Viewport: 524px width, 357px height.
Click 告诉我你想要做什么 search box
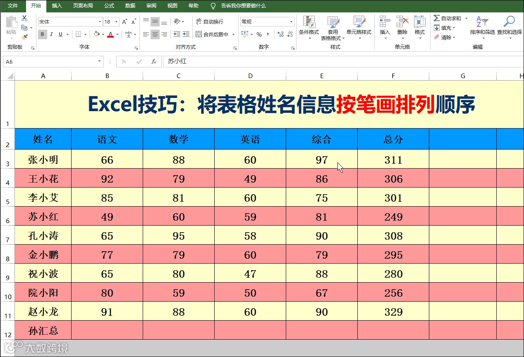coord(244,6)
